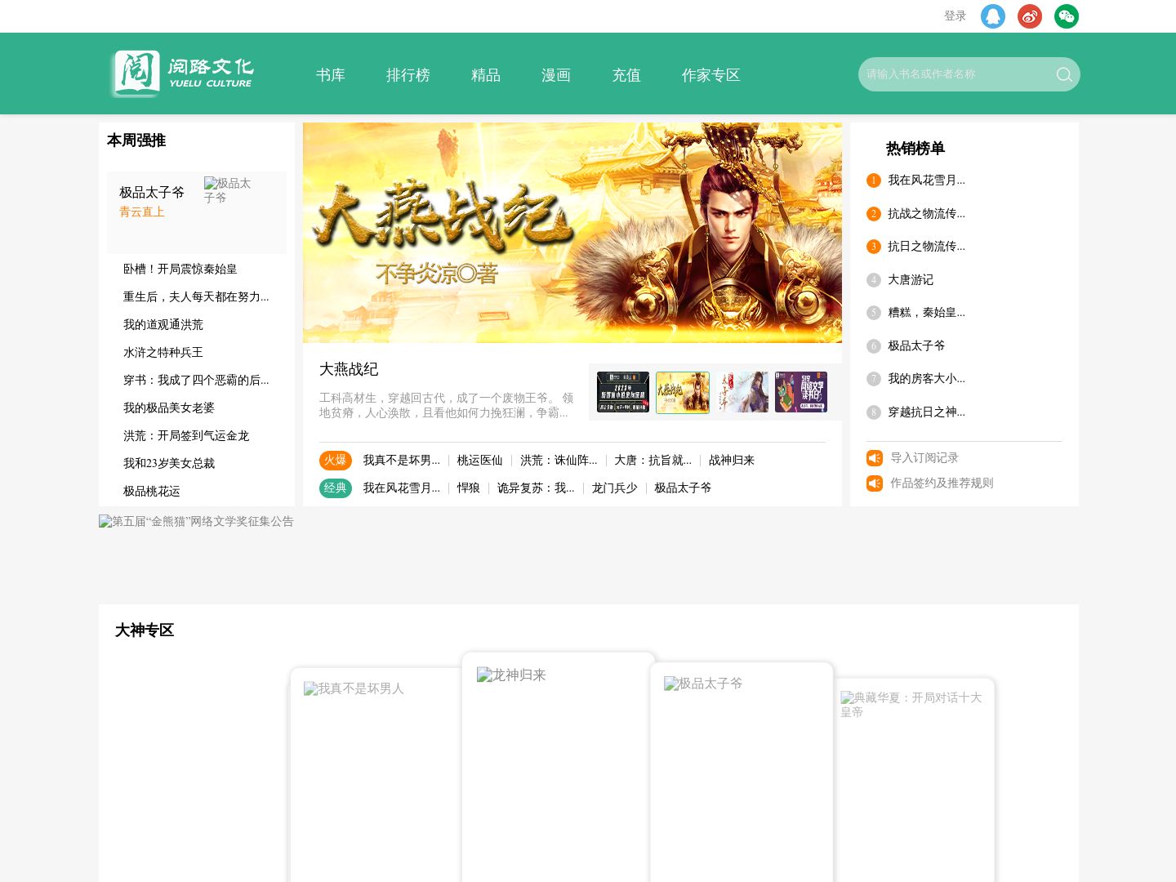Click the 登录 link
The image size is (1176, 882).
(955, 16)
